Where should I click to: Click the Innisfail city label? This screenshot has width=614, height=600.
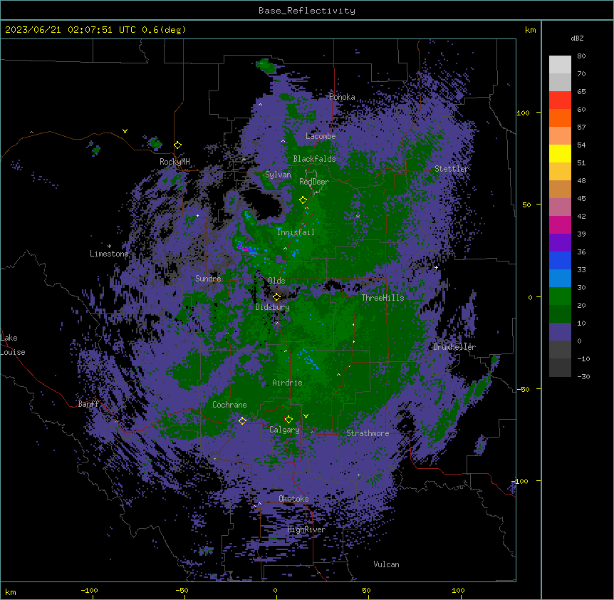tap(296, 232)
